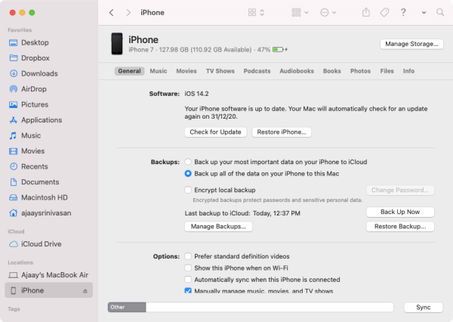Switch to the Photos tab
This screenshot has height=322, width=453.
pyautogui.click(x=360, y=71)
